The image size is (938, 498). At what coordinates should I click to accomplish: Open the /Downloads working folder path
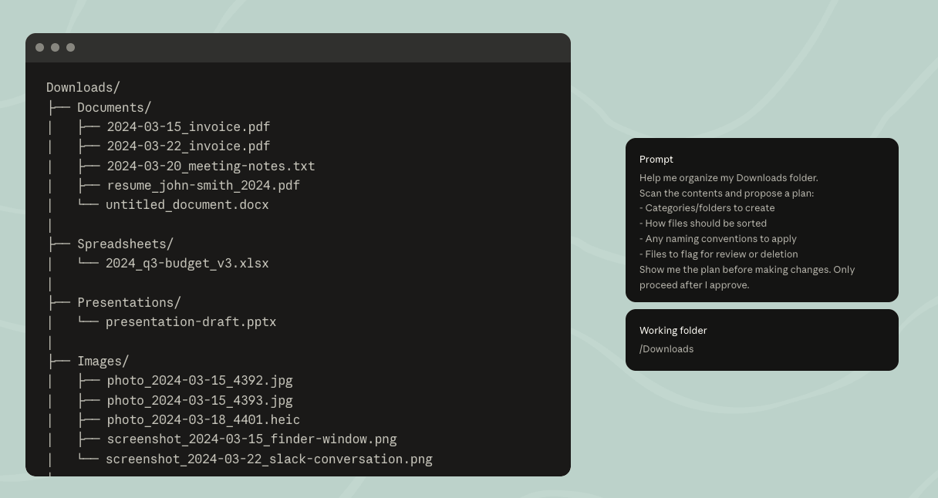click(666, 348)
